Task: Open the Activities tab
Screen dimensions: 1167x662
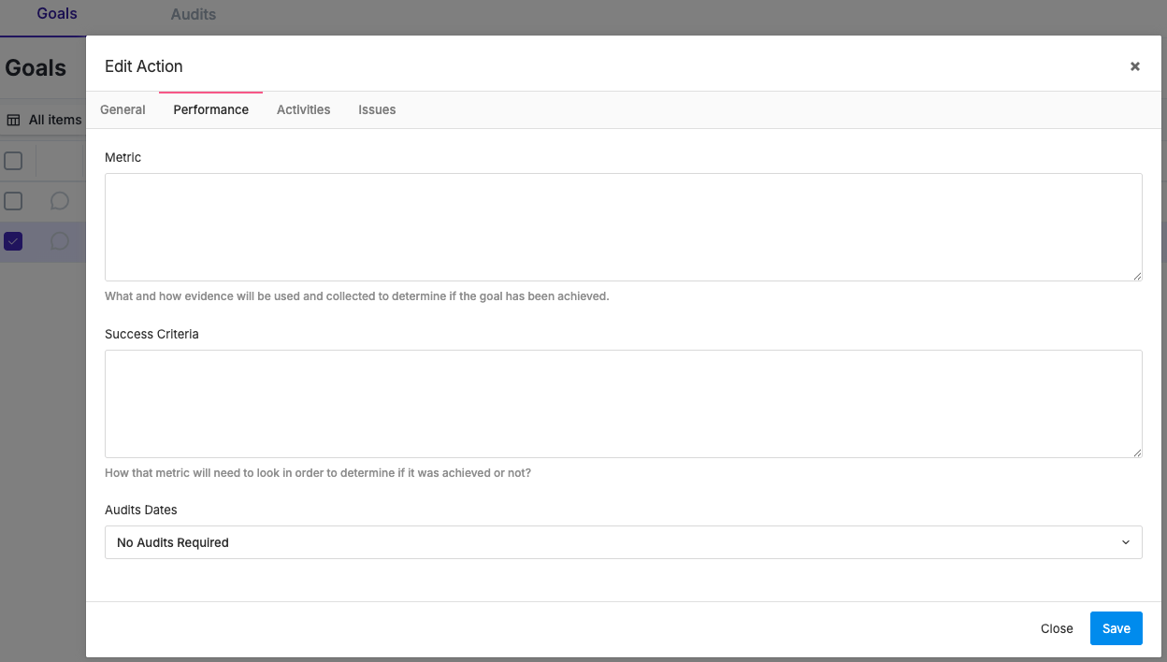Action: coord(303,109)
